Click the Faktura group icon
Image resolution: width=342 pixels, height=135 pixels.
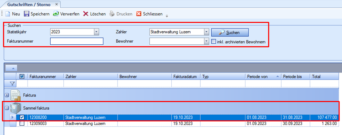[x=16, y=95]
